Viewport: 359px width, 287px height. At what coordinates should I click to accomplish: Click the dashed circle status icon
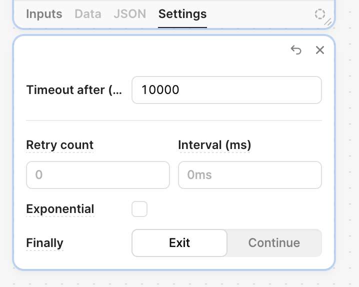click(x=319, y=14)
